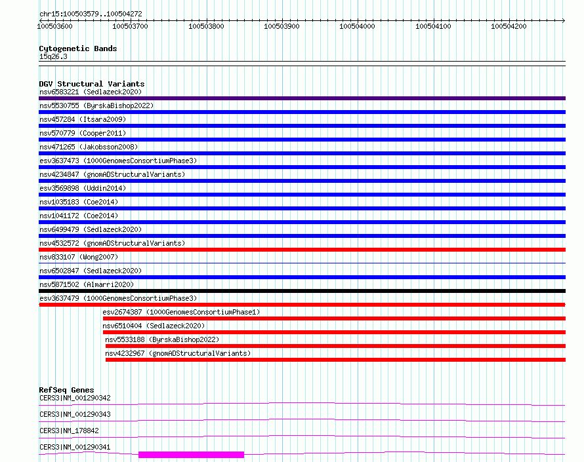The width and height of the screenshot is (584, 462).
Task: Click the nsv457284 (Itsara2009) label
Action: coord(83,119)
